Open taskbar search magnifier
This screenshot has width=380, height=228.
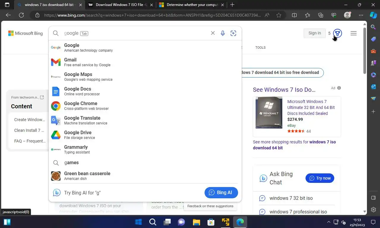click(x=153, y=222)
